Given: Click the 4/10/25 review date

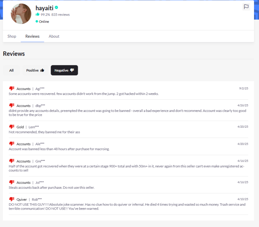Looking at the screenshot, I should point(243,199).
